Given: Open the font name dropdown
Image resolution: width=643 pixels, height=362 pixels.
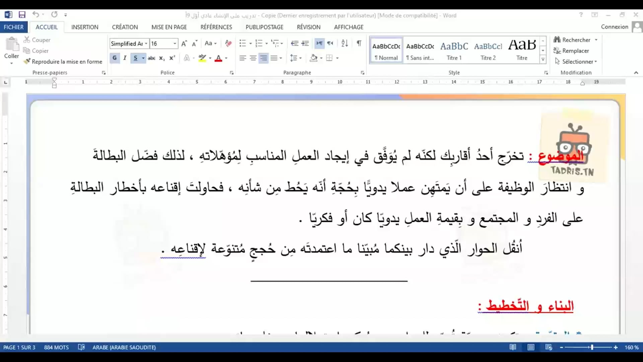Looking at the screenshot, I should coord(146,44).
